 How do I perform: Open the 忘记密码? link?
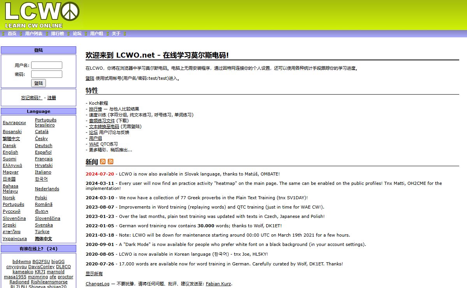[x=31, y=98]
